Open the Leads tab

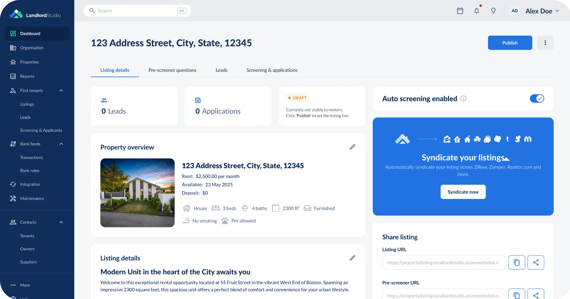coord(221,70)
